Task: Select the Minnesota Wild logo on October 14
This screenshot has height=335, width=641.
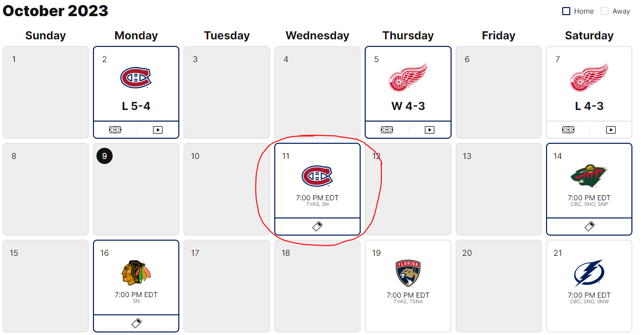Action: click(x=589, y=176)
